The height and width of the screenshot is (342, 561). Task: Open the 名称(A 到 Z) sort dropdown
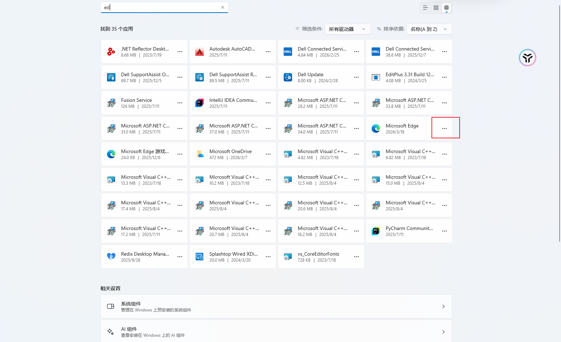click(x=429, y=29)
